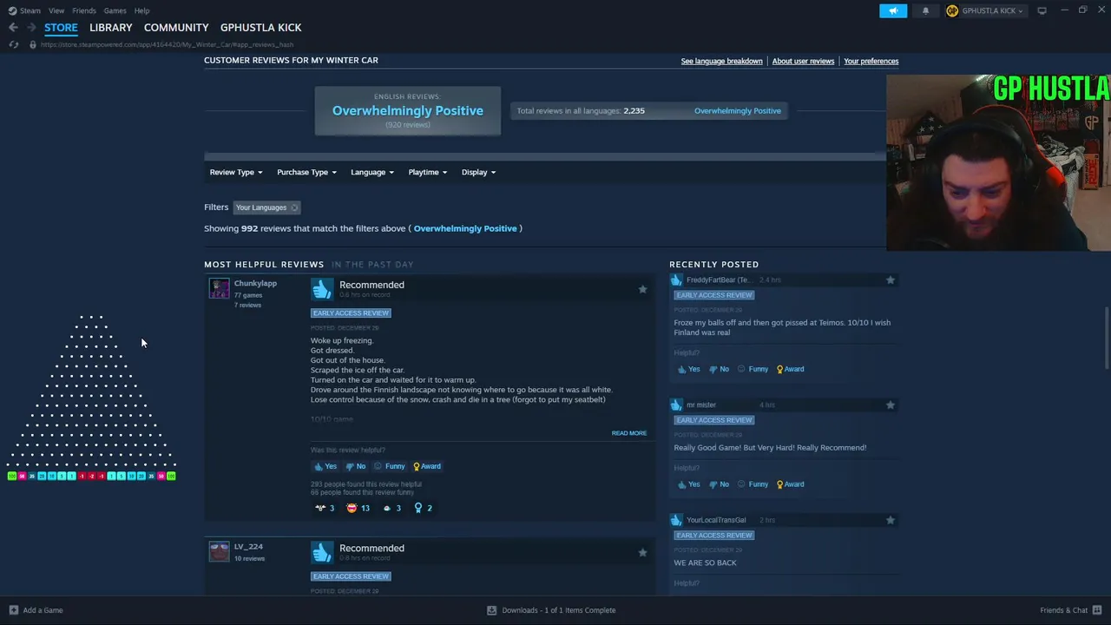The image size is (1111, 625).
Task: Mark FreddyFartBear's review as Funny
Action: tap(753, 369)
